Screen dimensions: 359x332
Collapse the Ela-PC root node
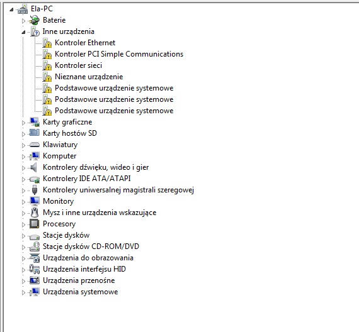[x=11, y=9]
